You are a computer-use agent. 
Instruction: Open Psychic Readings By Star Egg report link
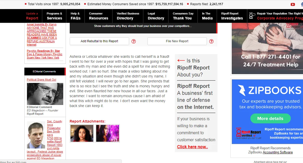pos(45,54)
